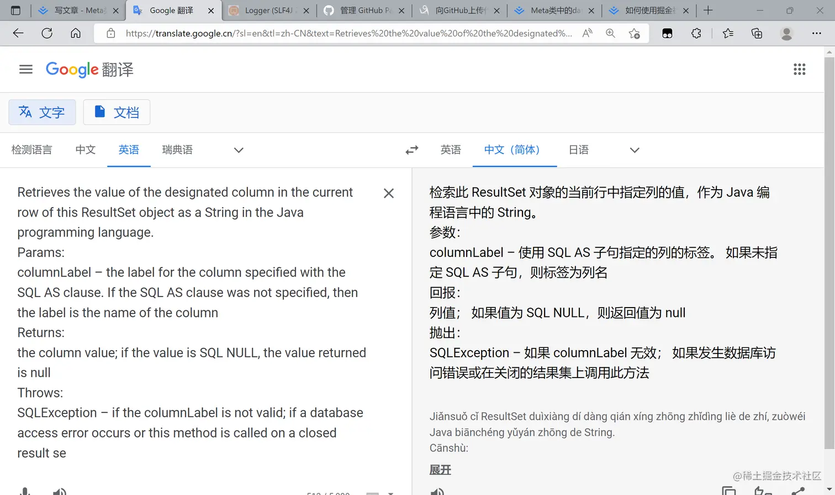The height and width of the screenshot is (495, 835).
Task: Close the 写文章 tab
Action: 115,10
